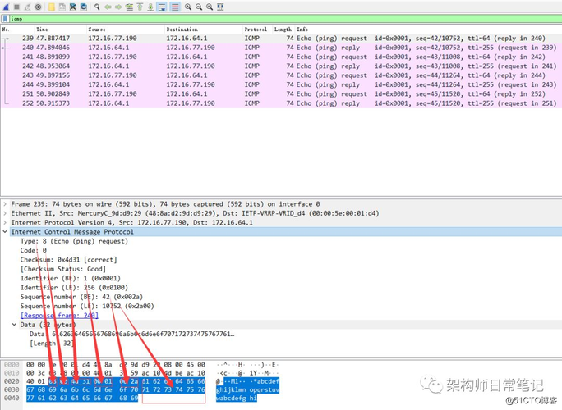Sort by the No. column header

pyautogui.click(x=17, y=30)
